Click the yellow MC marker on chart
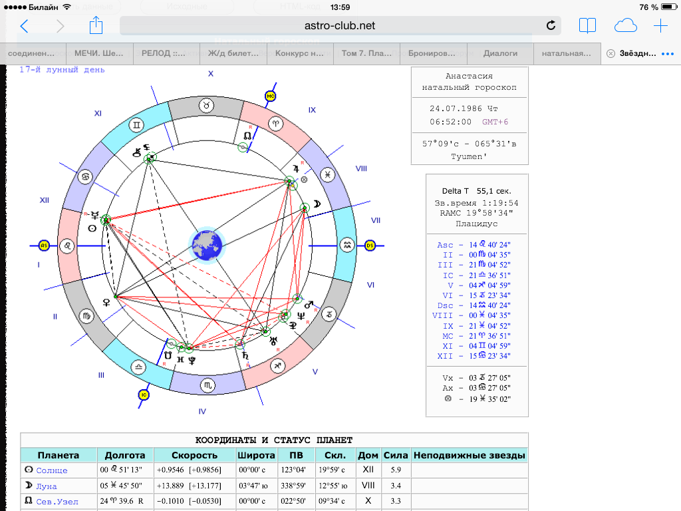This screenshot has width=681, height=511. (x=271, y=96)
